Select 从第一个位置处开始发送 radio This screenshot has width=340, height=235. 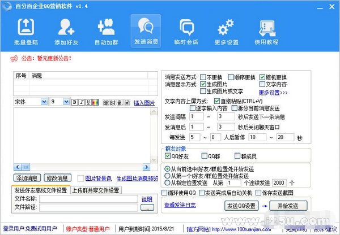pos(167,176)
